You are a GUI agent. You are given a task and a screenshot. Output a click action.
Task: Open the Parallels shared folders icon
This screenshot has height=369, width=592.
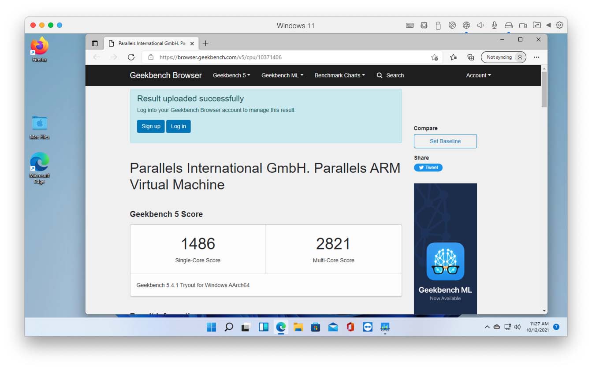pyautogui.click(x=536, y=25)
